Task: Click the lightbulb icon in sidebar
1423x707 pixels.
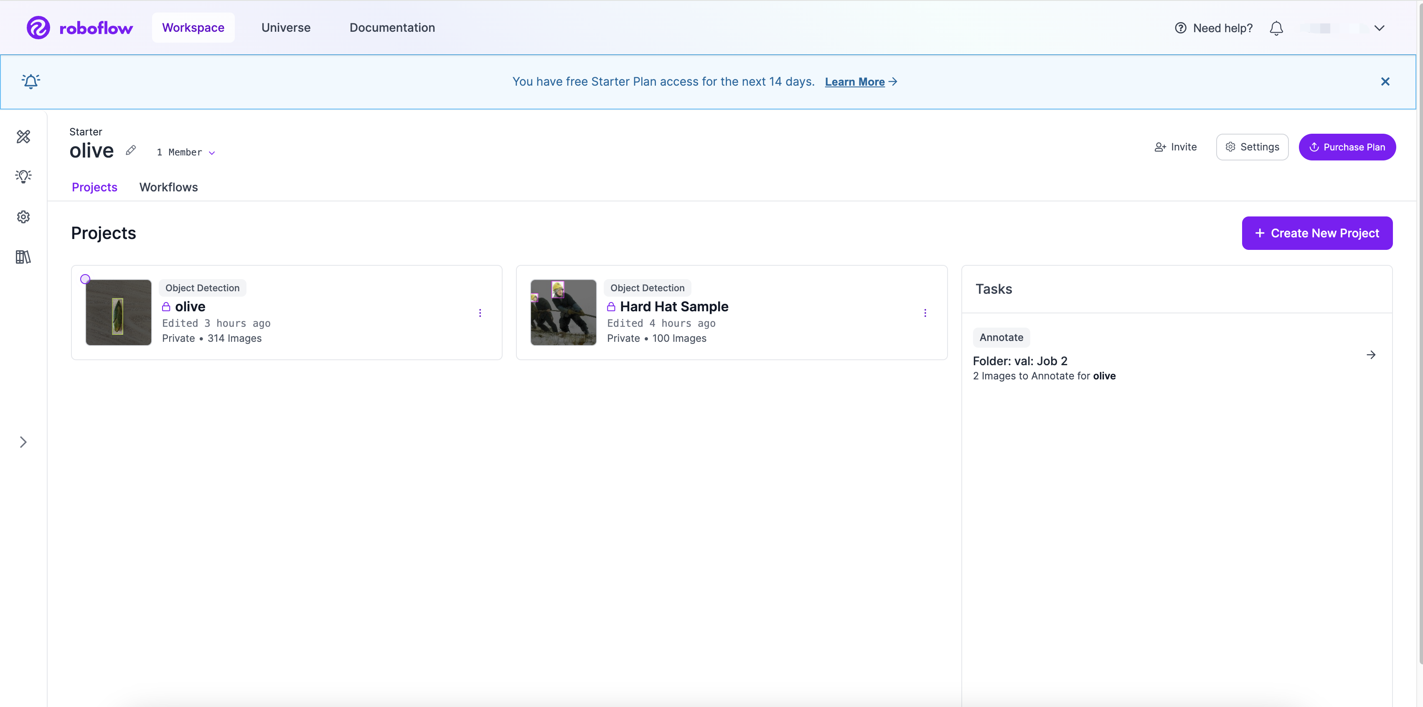Action: 23,176
